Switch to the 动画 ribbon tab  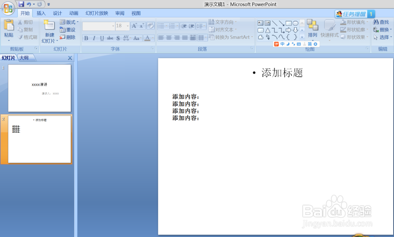(x=74, y=13)
